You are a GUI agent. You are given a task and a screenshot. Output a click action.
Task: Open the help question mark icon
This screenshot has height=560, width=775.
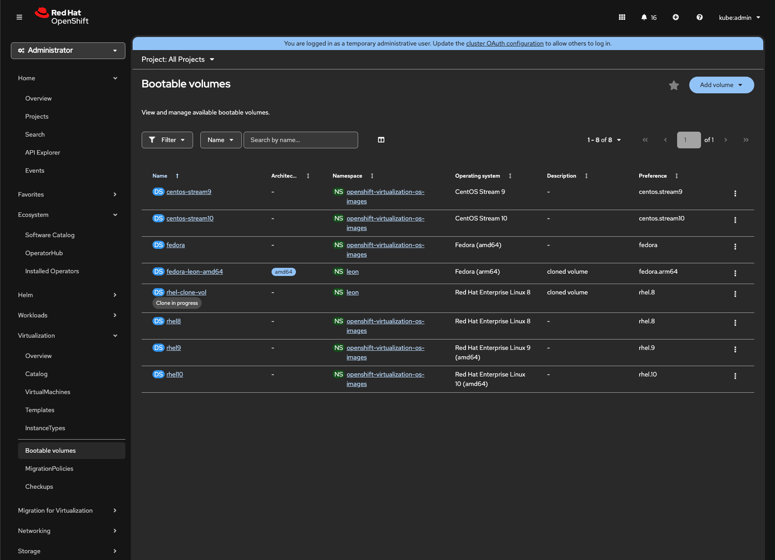[699, 17]
